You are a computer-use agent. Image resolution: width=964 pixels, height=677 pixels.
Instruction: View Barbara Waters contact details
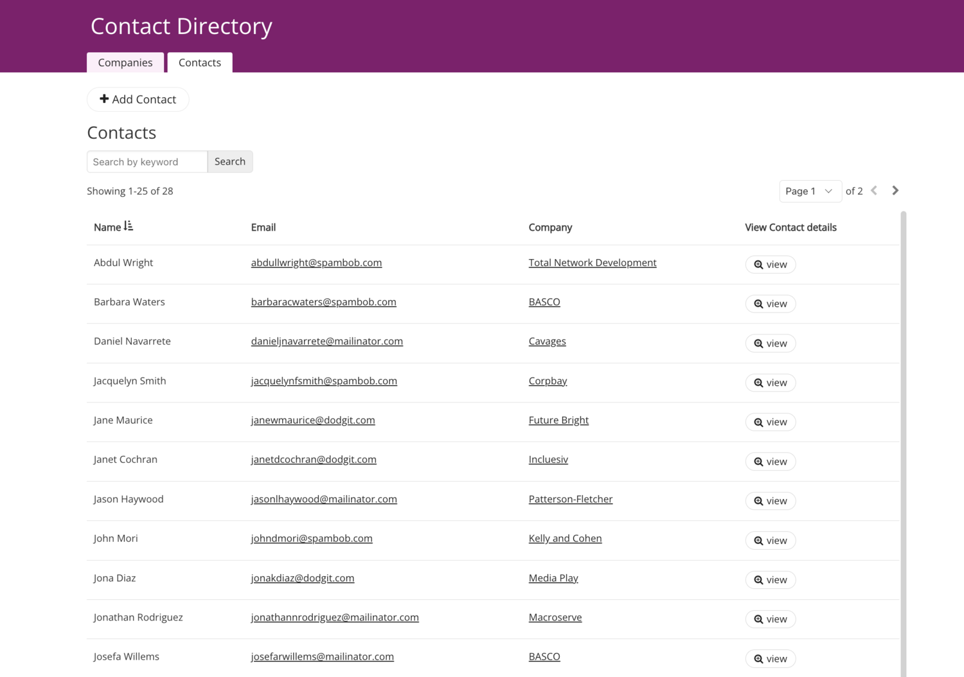coord(770,303)
